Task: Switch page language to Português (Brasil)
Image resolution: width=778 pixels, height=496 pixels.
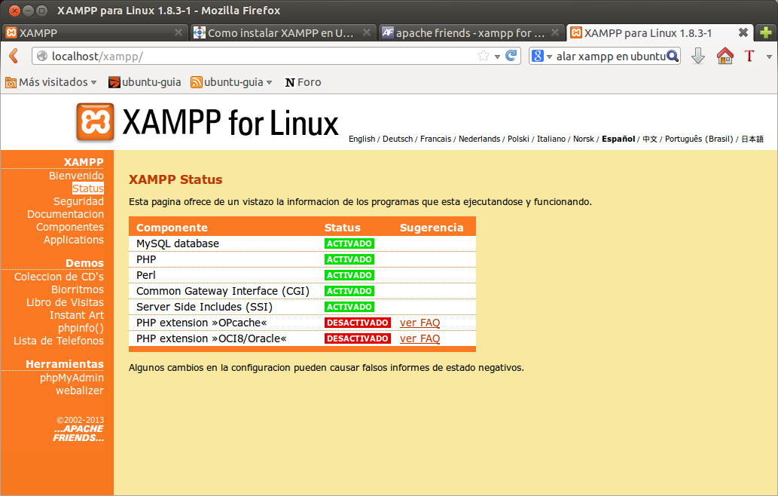Action: click(x=699, y=139)
